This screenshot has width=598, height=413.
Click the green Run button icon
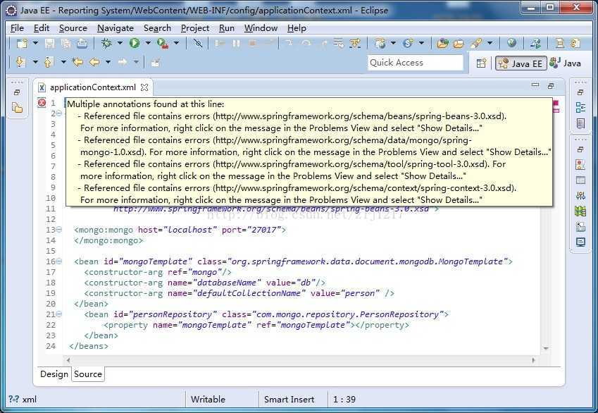click(x=135, y=43)
